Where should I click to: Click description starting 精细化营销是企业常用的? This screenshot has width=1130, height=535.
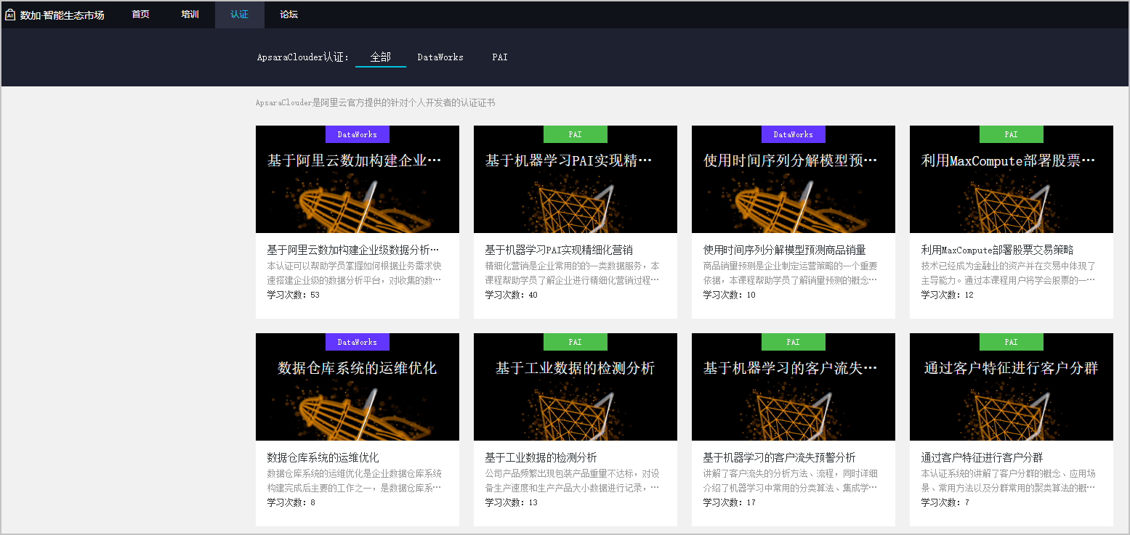(x=573, y=273)
